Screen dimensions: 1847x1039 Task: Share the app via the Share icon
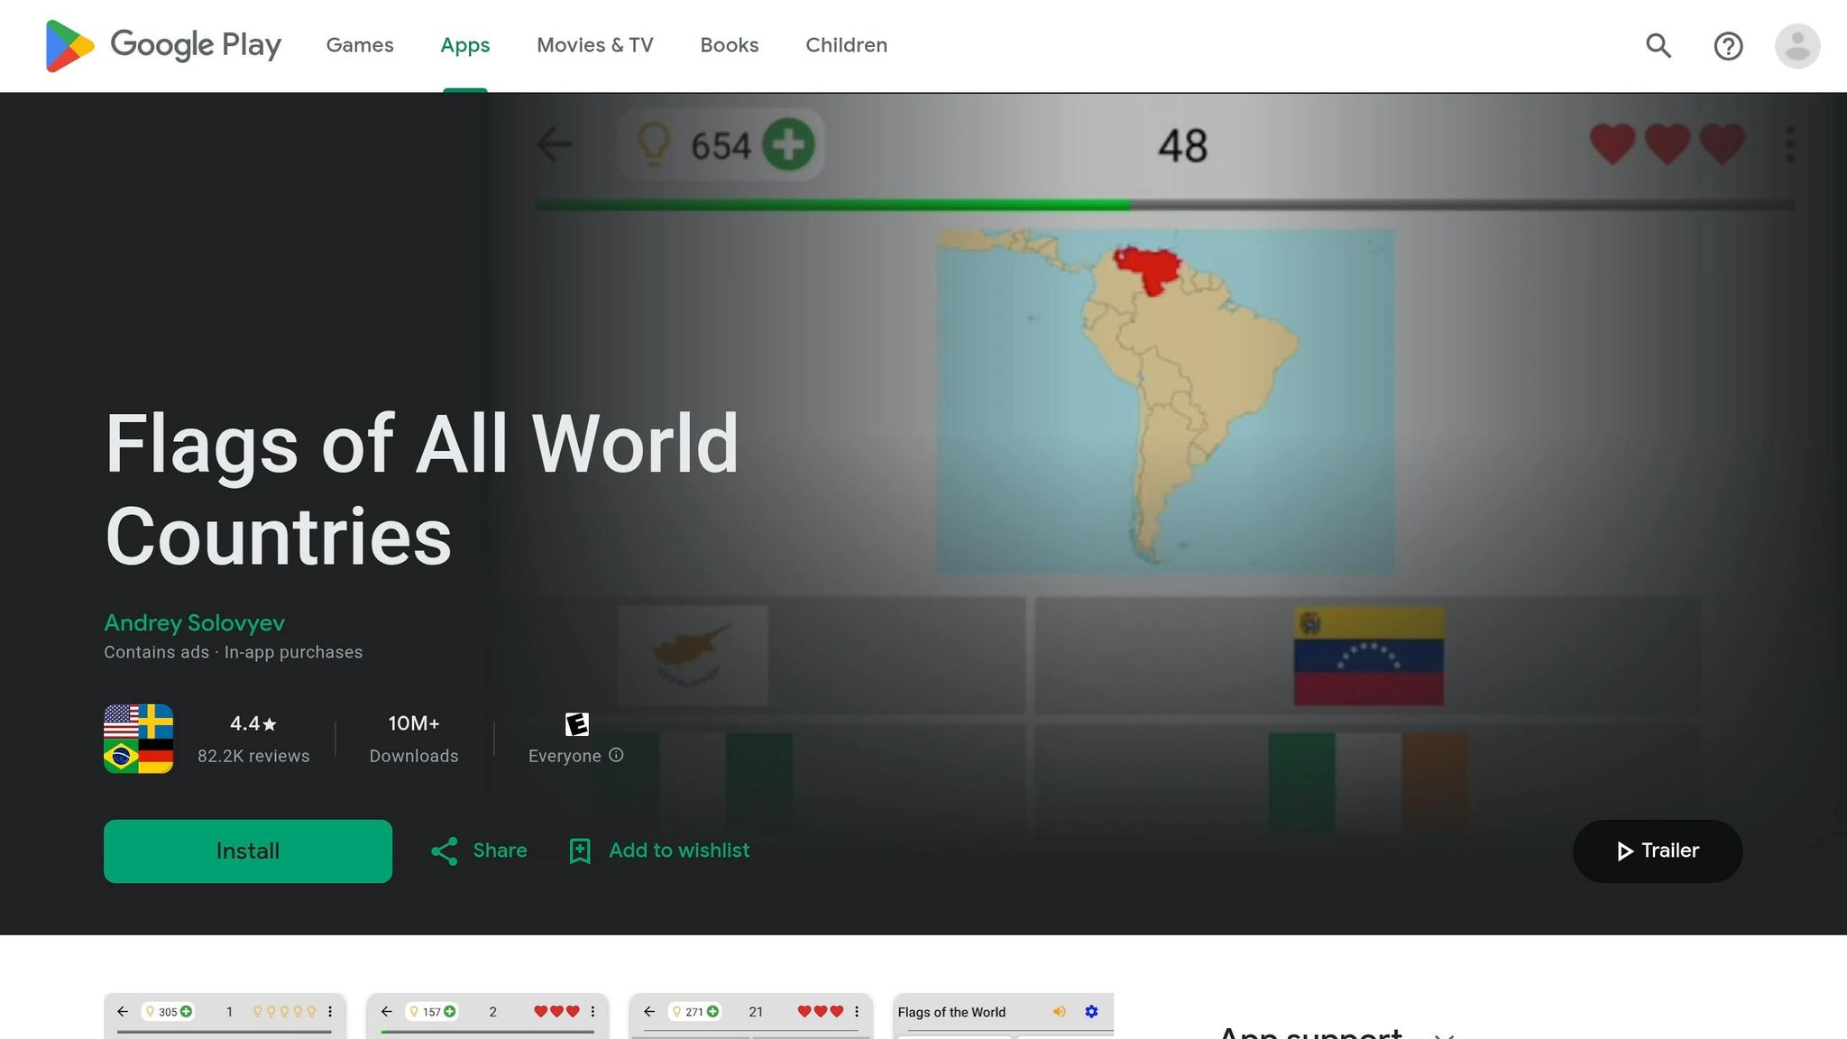[x=445, y=851]
